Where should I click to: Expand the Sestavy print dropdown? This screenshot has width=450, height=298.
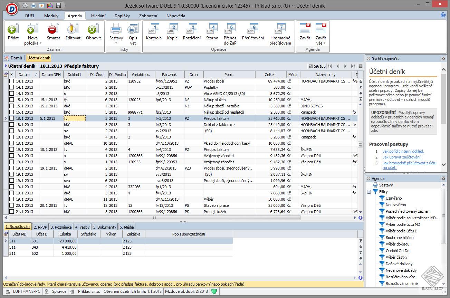tap(116, 44)
